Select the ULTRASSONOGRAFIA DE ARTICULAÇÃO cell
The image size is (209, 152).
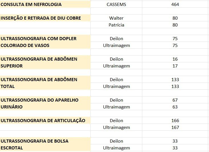(45, 120)
